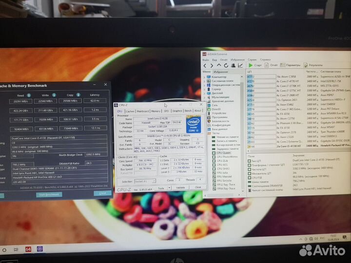Screen dimensions: 351x263
Task: Select База данных in the AIDA64 tree
Action: tap(217, 129)
